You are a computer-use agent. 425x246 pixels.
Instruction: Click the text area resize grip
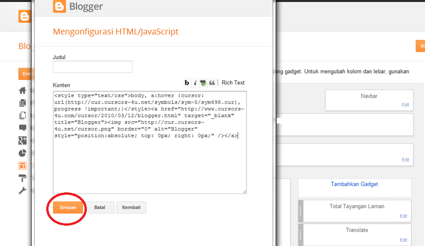[244, 191]
